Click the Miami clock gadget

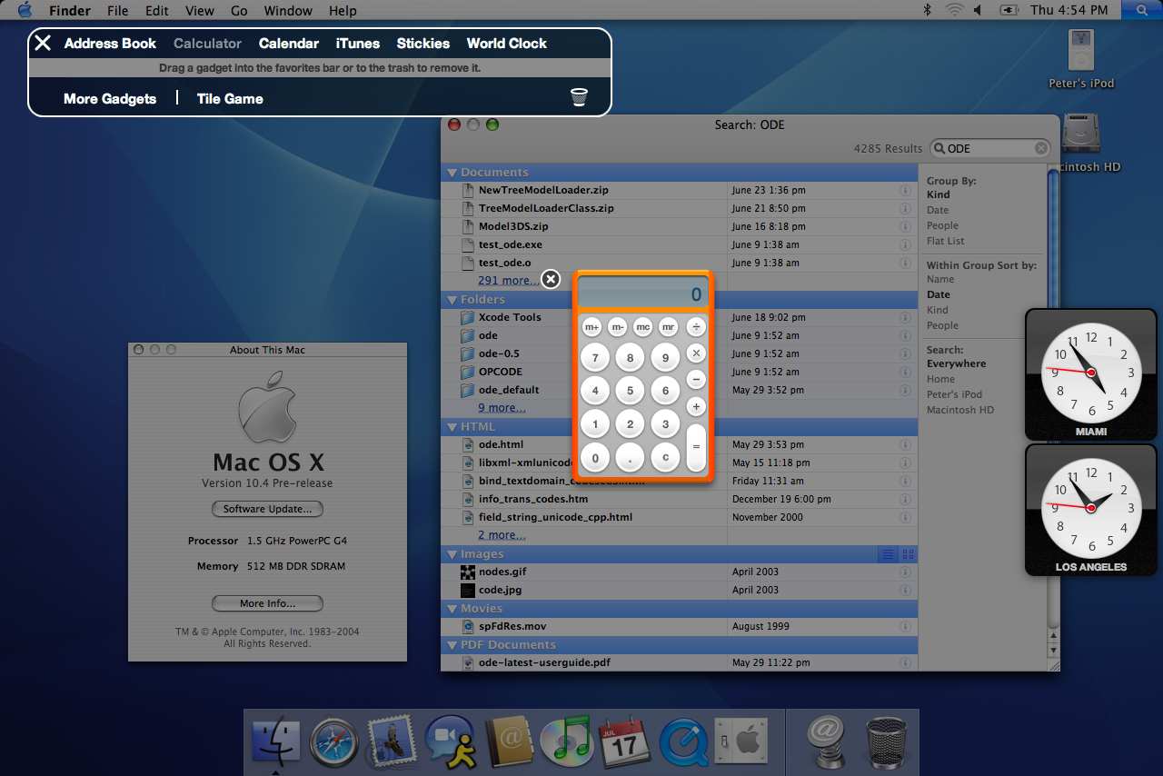(x=1090, y=373)
